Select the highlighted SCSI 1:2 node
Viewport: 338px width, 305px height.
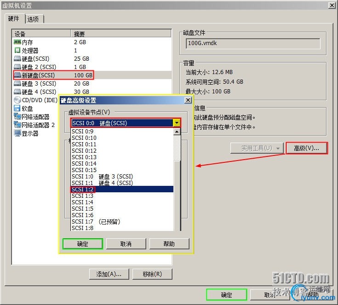122,190
